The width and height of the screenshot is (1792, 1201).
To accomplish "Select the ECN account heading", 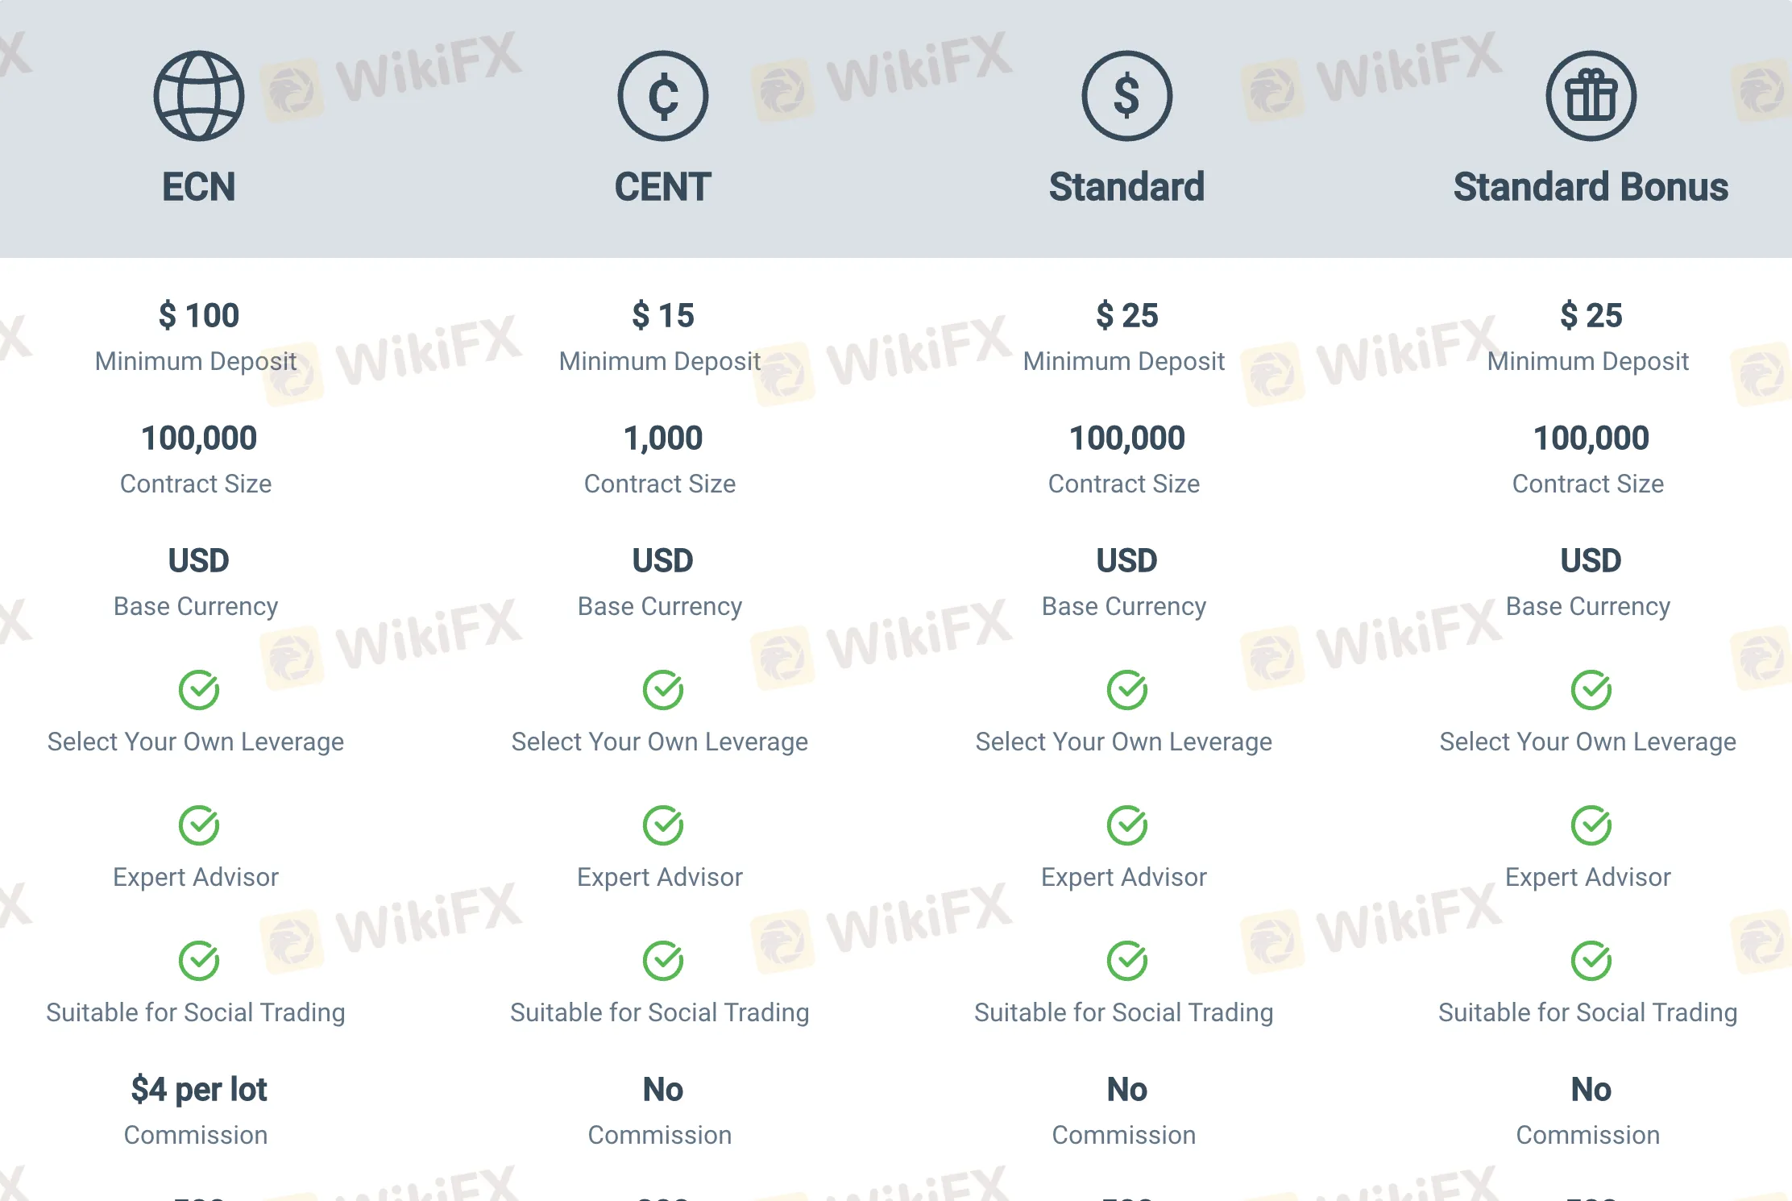I will (199, 187).
